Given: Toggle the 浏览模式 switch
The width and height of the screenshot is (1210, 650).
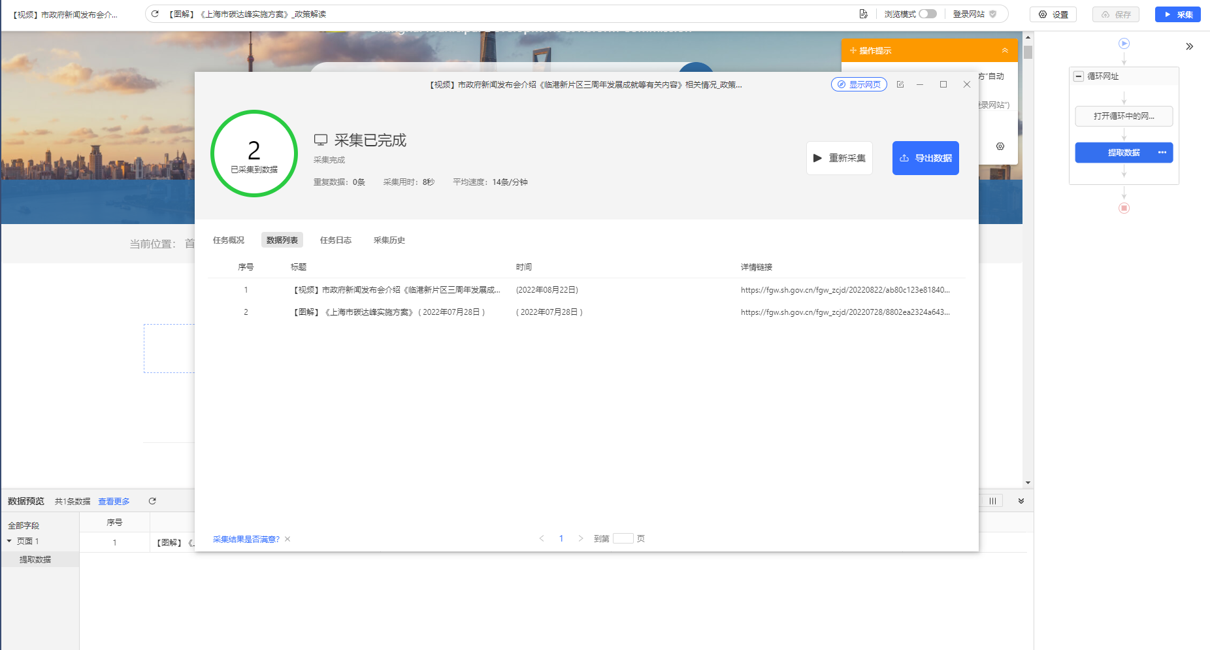Looking at the screenshot, I should [927, 14].
